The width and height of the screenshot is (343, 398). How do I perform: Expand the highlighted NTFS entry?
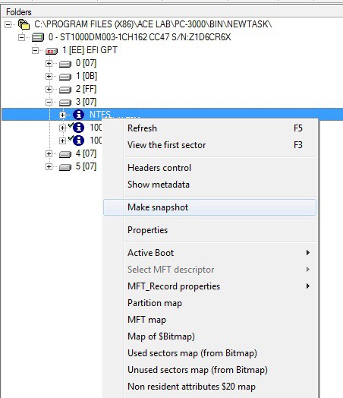coord(62,115)
